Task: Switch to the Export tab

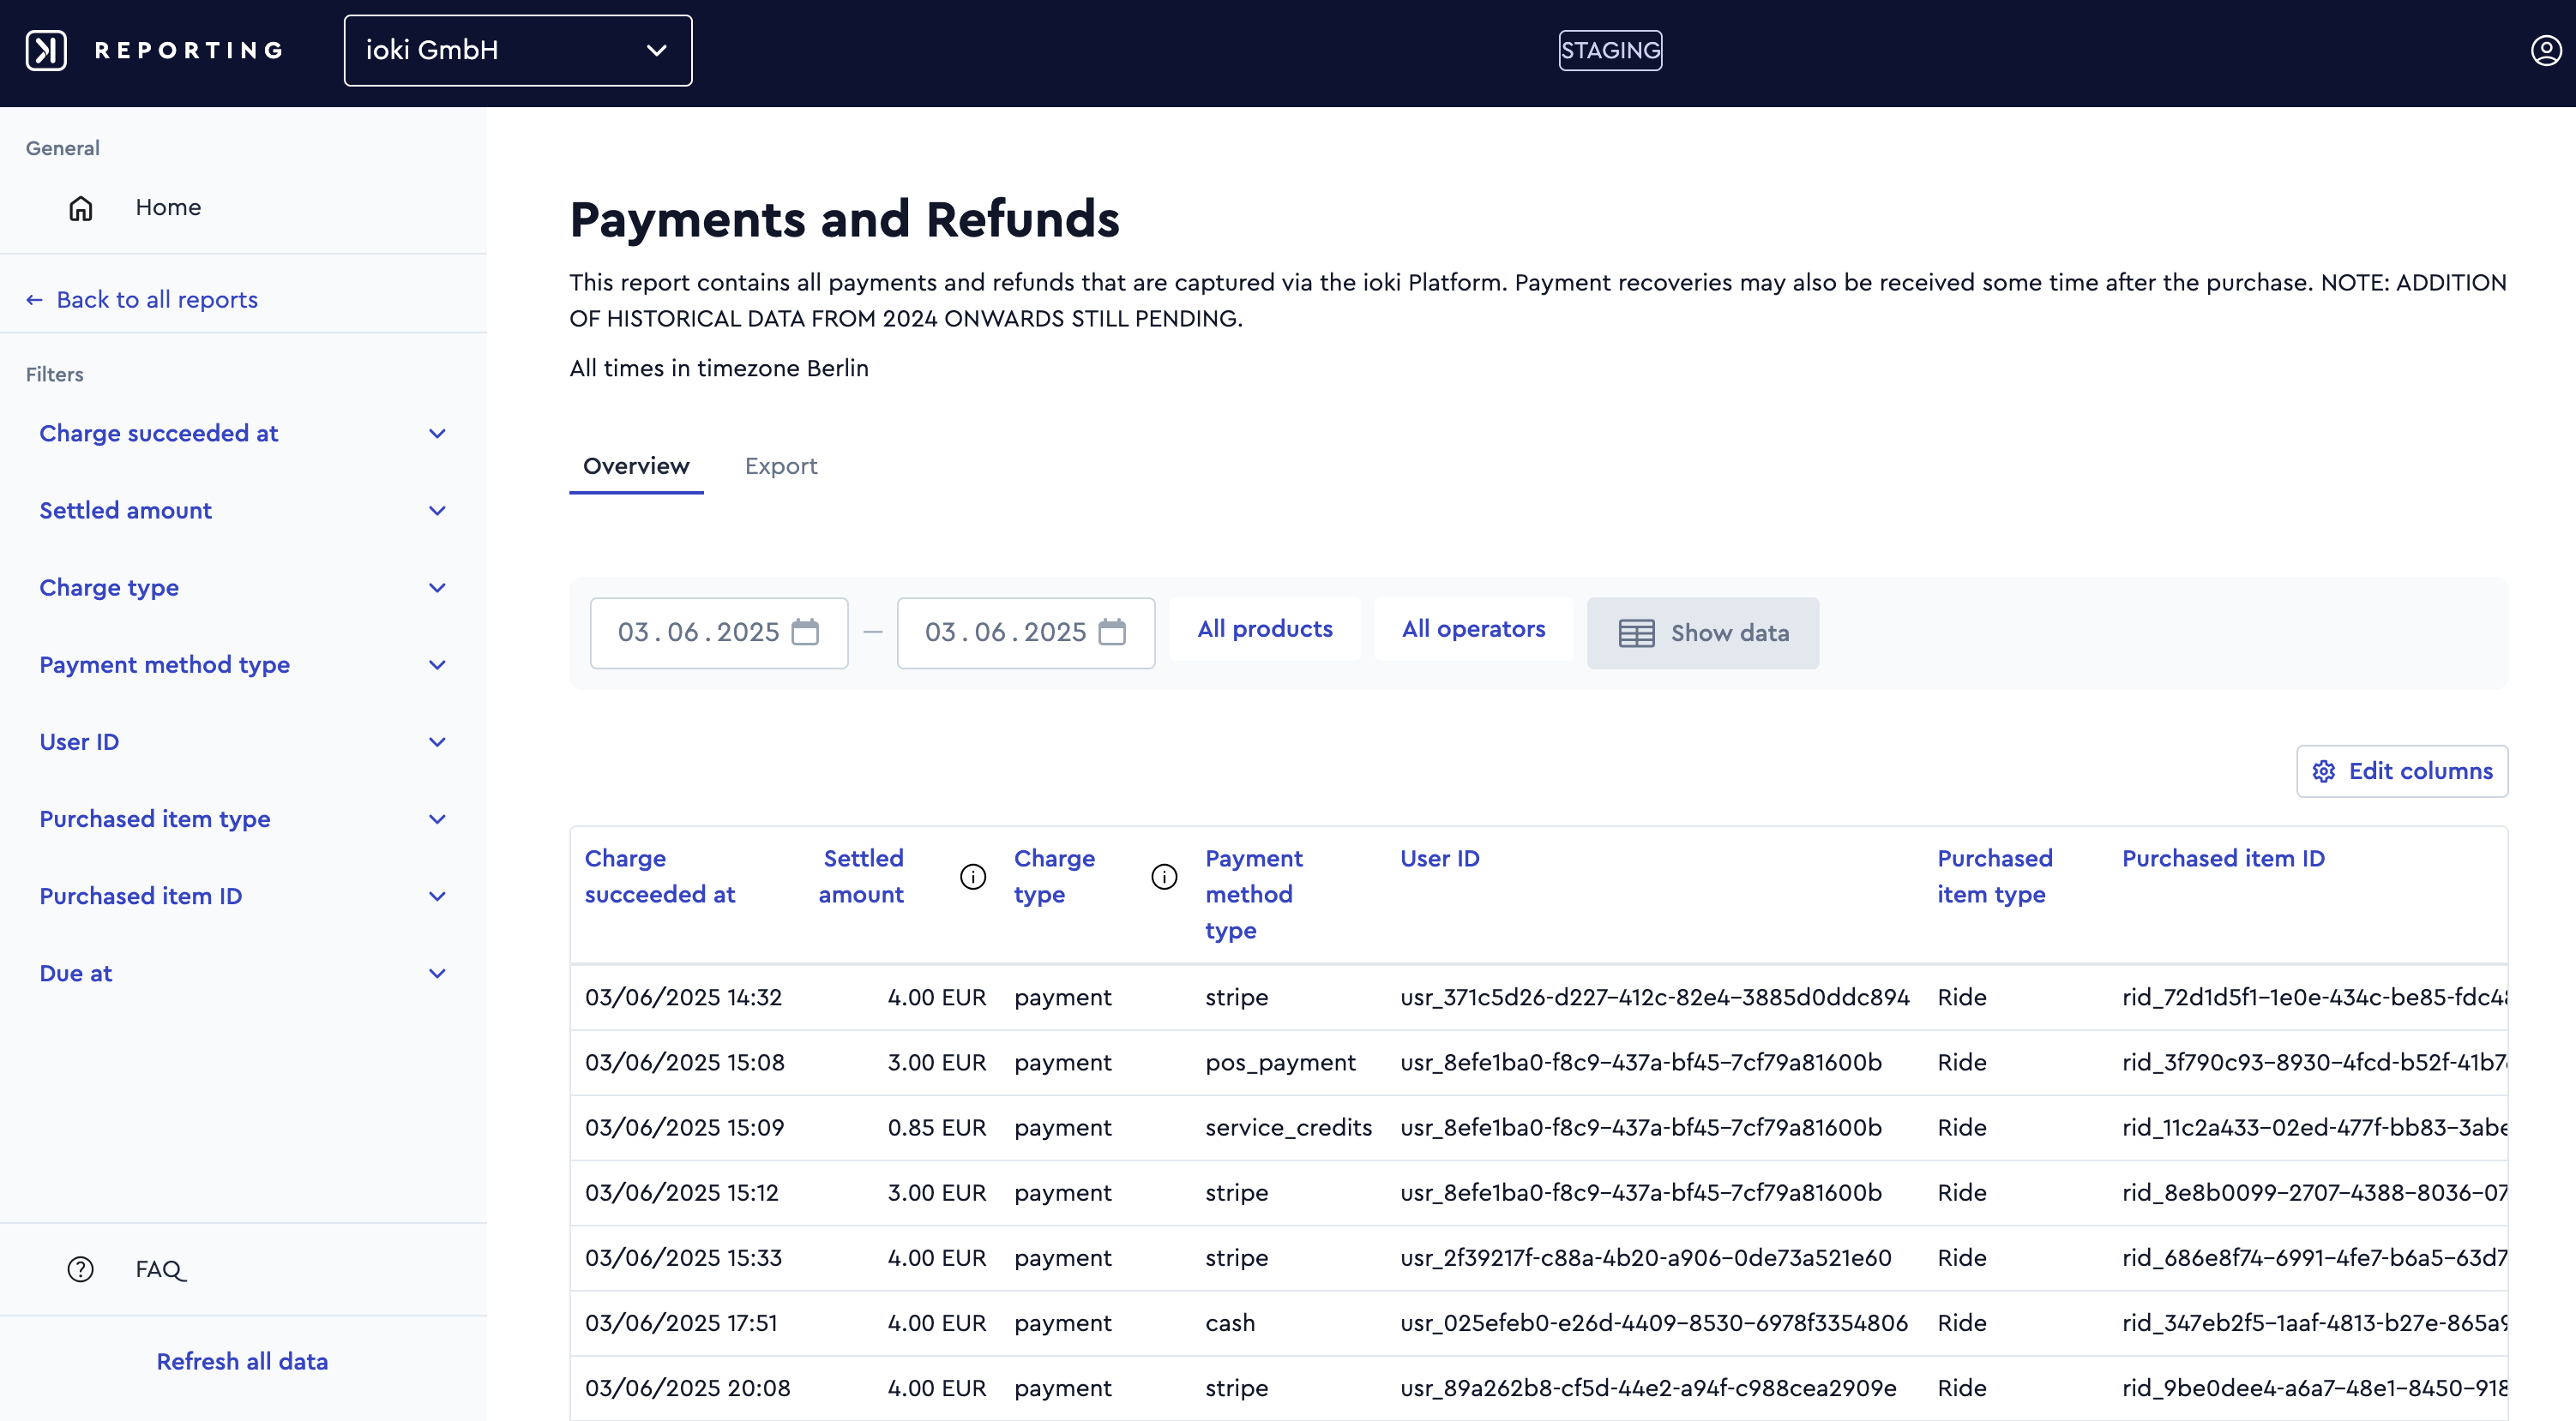Action: coord(781,467)
